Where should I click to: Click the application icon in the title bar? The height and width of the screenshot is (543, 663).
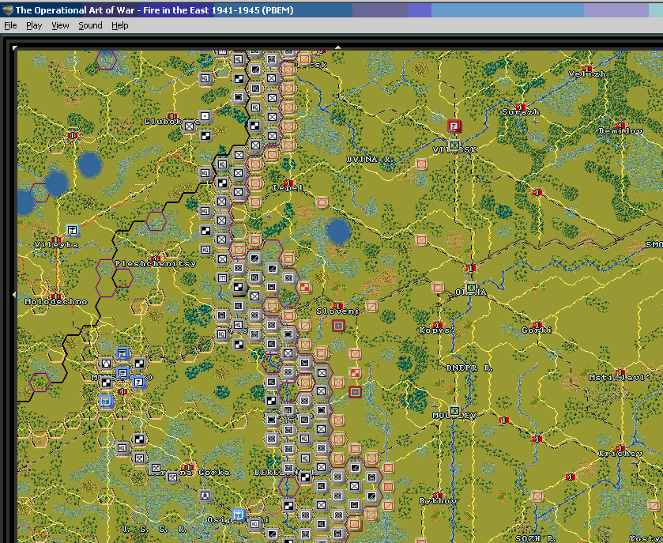tap(7, 9)
